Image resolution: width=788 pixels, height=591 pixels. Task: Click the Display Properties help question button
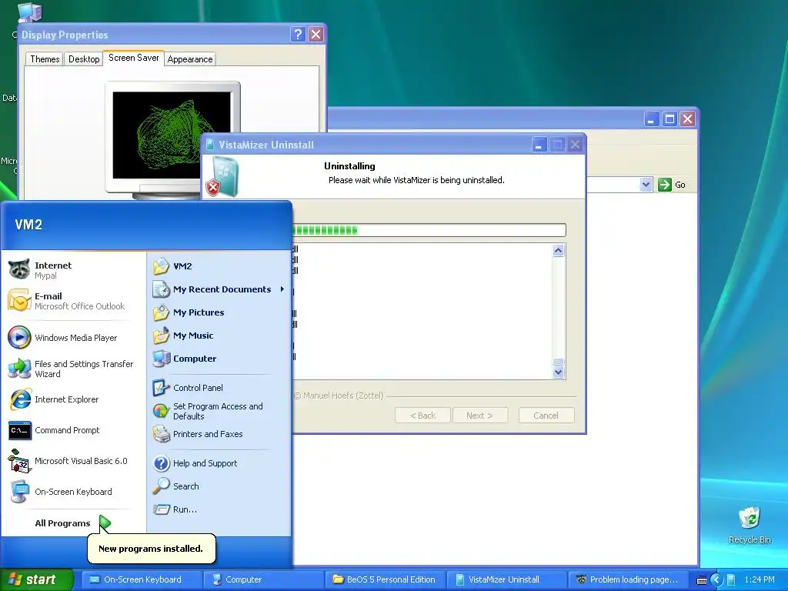pos(298,34)
